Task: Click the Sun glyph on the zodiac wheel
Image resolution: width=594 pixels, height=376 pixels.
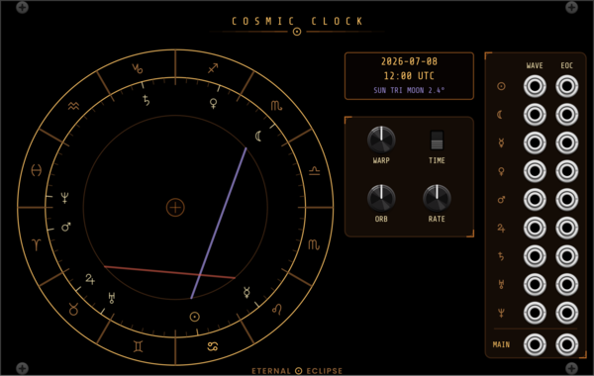Action: pyautogui.click(x=195, y=317)
